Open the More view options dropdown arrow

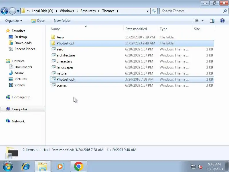tap(203, 21)
